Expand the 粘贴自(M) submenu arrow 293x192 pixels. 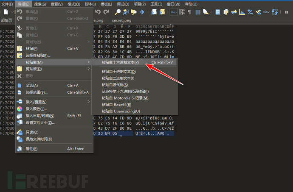point(89,62)
